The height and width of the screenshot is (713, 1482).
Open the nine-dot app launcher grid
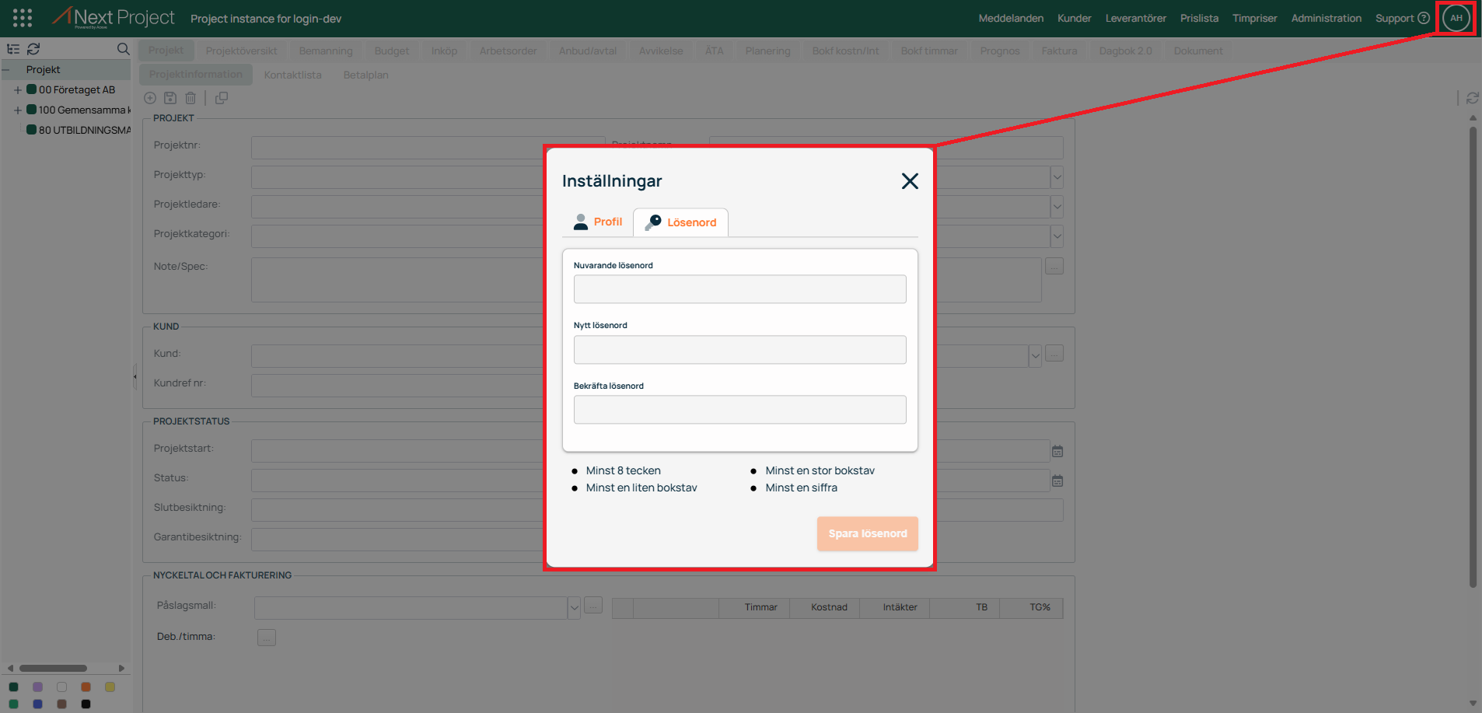tap(23, 18)
